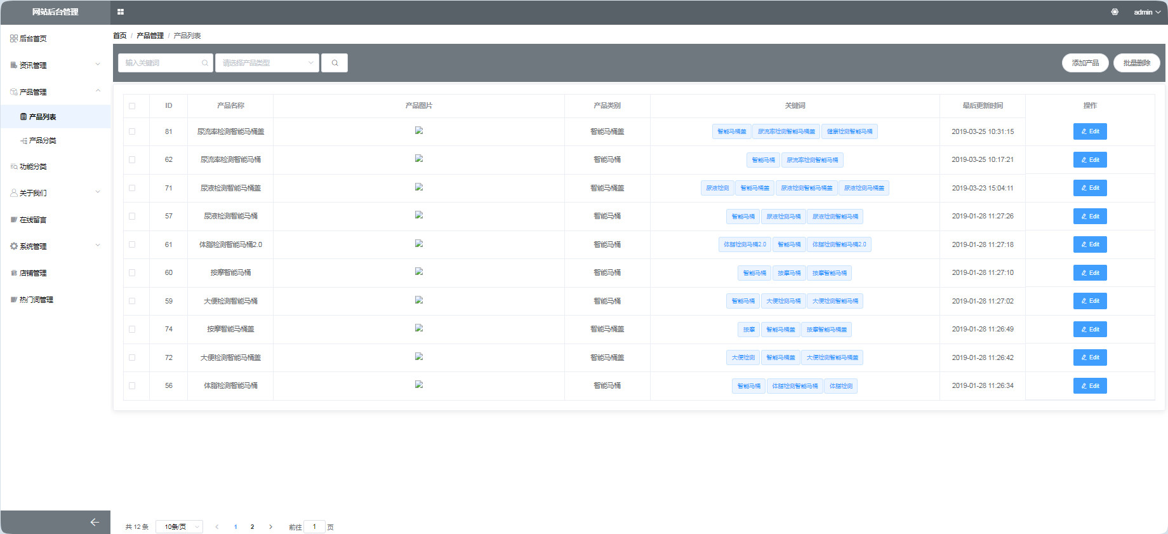Check the checkbox for product ID 81
The height and width of the screenshot is (534, 1168).
click(132, 131)
